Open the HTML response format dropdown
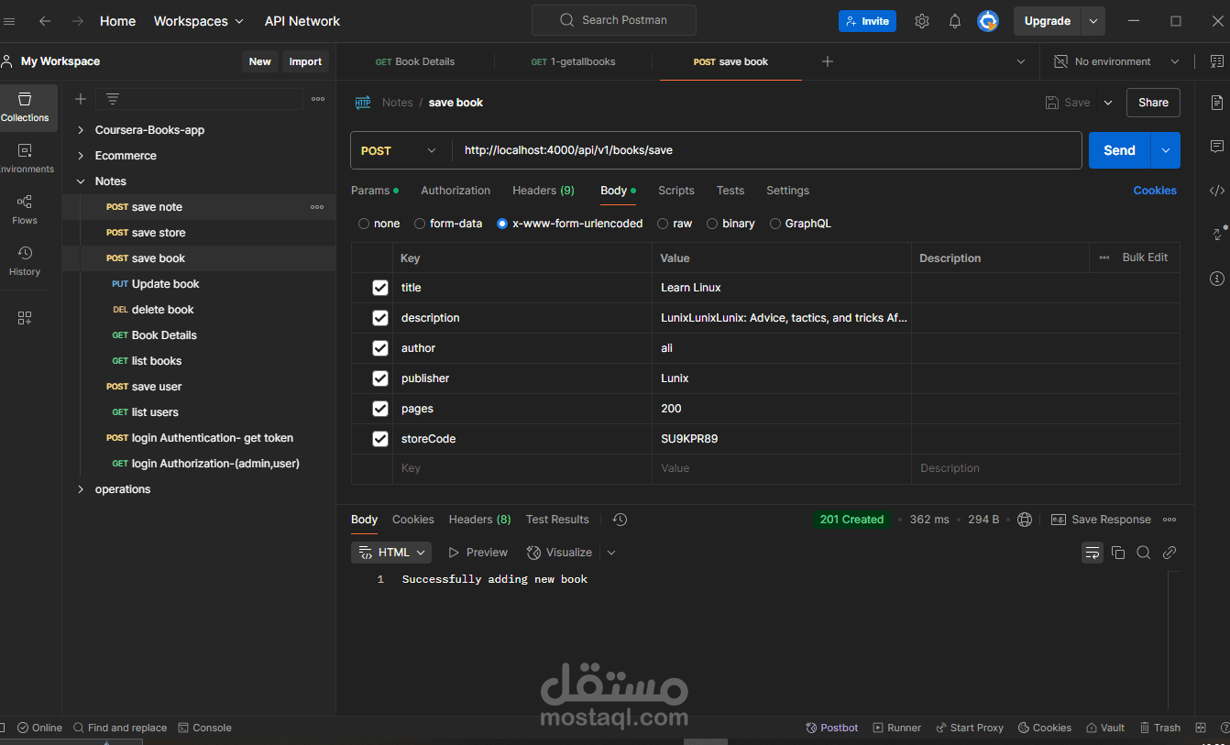Image resolution: width=1230 pixels, height=745 pixels. [x=391, y=552]
